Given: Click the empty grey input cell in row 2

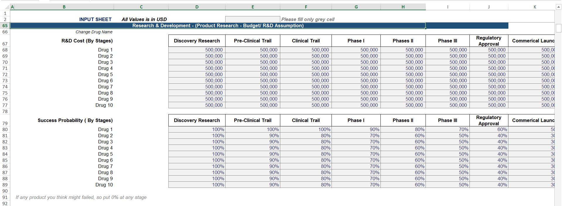Looking at the screenshot, I should click(x=253, y=19).
